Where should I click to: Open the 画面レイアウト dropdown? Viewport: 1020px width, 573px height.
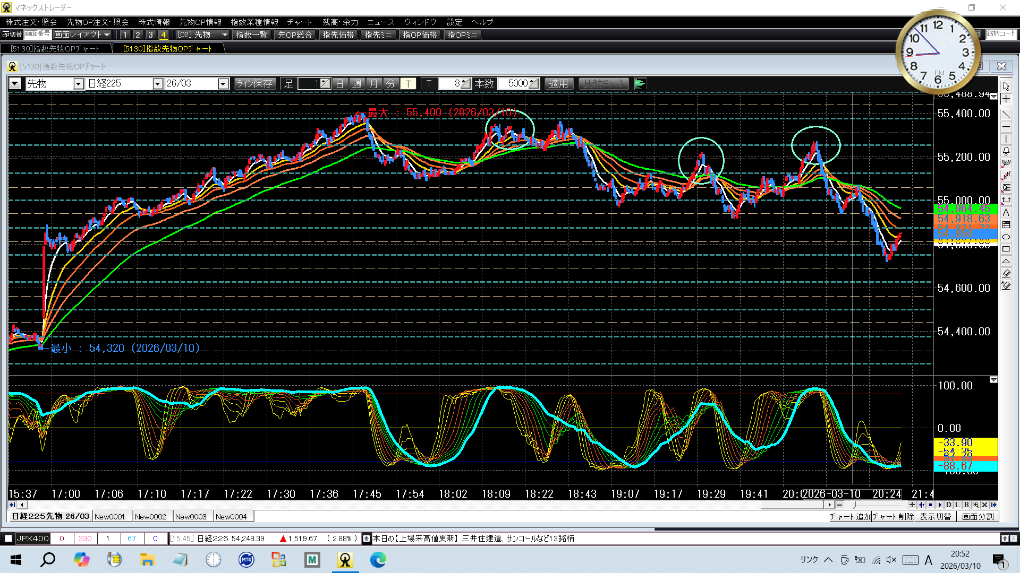point(81,34)
